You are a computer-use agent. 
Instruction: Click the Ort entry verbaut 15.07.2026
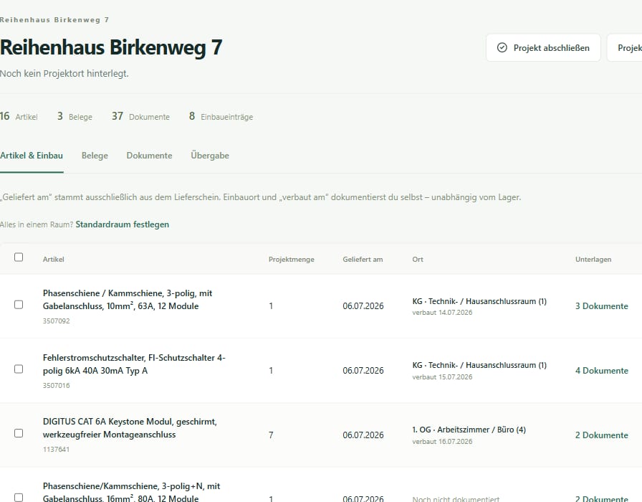pos(442,376)
